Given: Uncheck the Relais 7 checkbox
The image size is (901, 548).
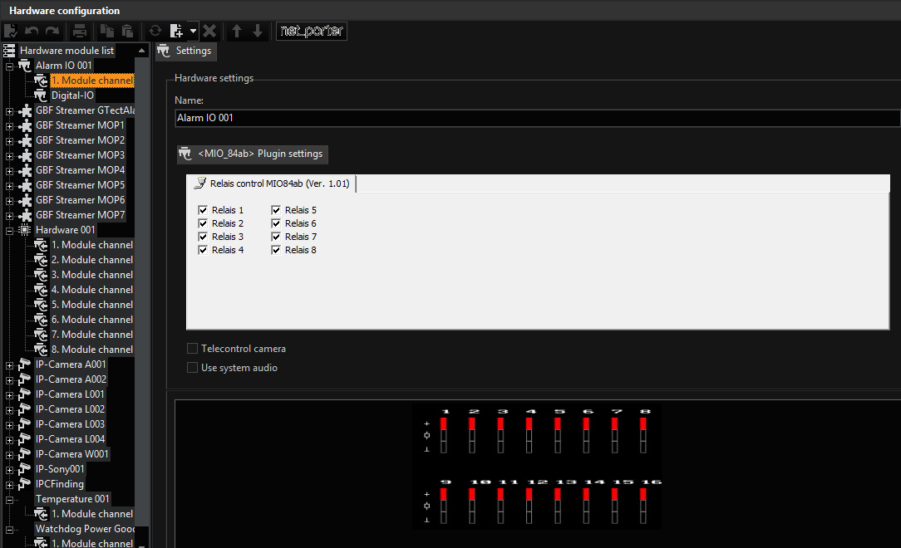Looking at the screenshot, I should coord(276,237).
